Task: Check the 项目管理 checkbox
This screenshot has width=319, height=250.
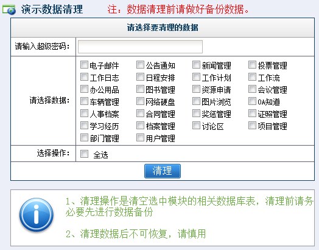Action: coord(252,126)
